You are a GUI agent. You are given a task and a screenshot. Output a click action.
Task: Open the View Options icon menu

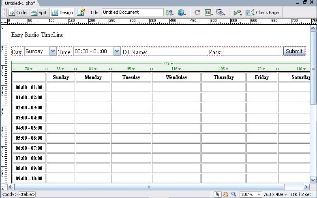click(x=209, y=13)
